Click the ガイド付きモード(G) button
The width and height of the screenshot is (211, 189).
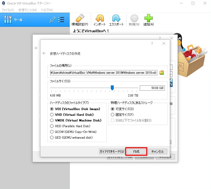click(x=112, y=152)
